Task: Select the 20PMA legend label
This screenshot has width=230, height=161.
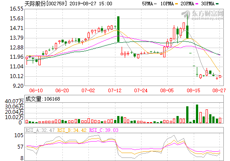Action: click(187, 4)
